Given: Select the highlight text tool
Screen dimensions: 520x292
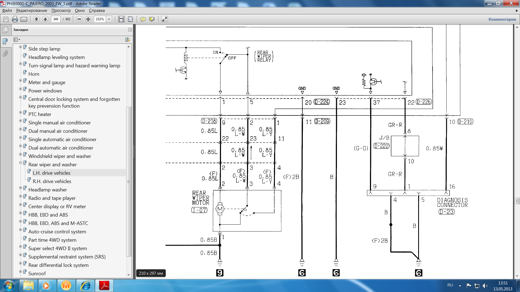Looking at the screenshot, I should (152, 19).
